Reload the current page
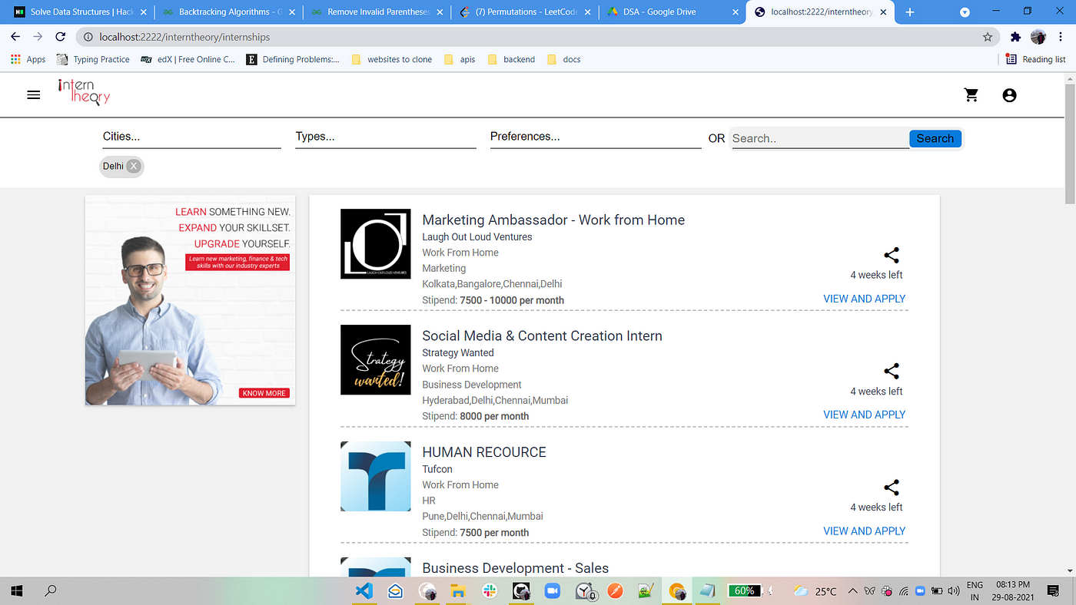 click(61, 37)
